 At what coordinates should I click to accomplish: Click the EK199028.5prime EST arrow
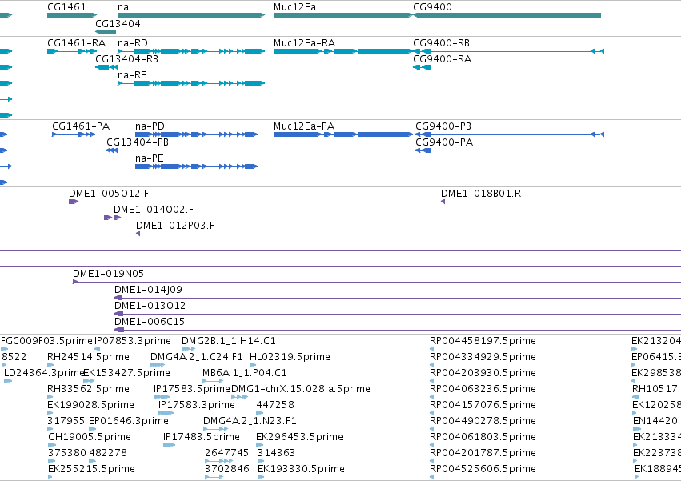tap(50, 413)
